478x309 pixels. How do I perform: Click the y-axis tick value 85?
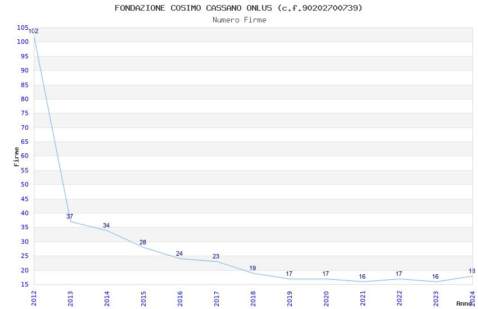[25, 85]
